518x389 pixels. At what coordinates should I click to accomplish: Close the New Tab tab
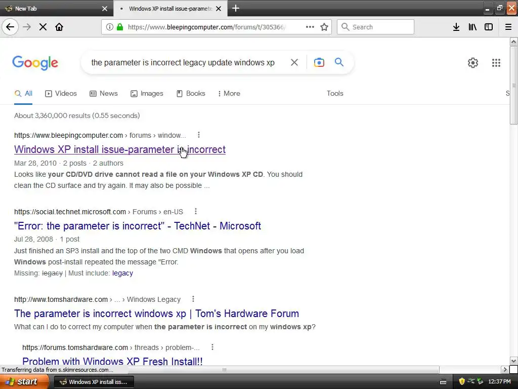click(x=105, y=9)
